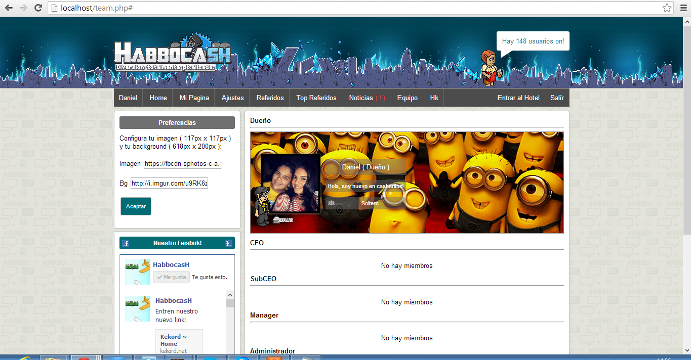Click the Habbo avatar in the Dueño card

(261, 205)
